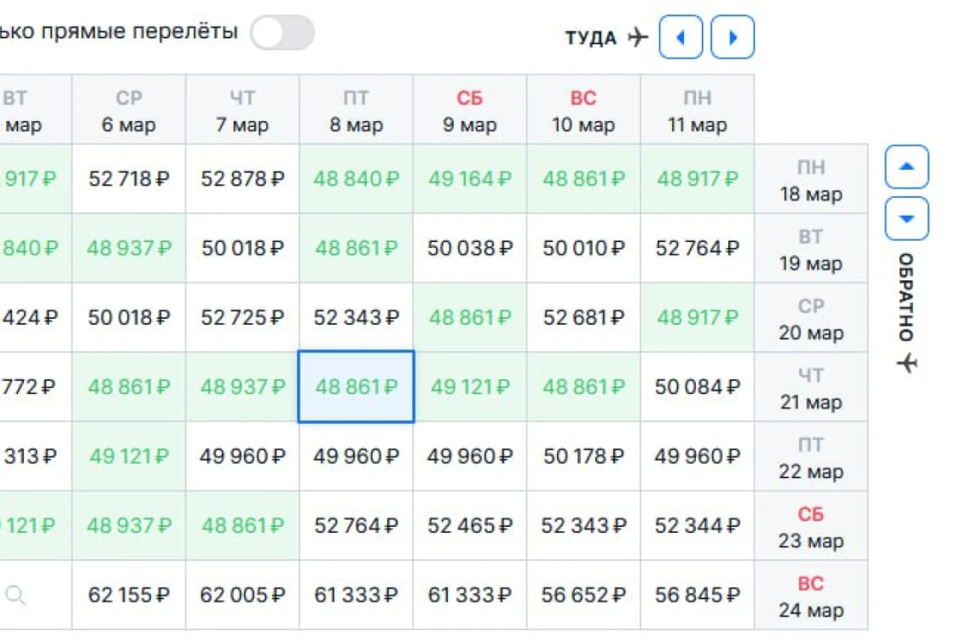Click the ПН 18 мар return row header

811,179
